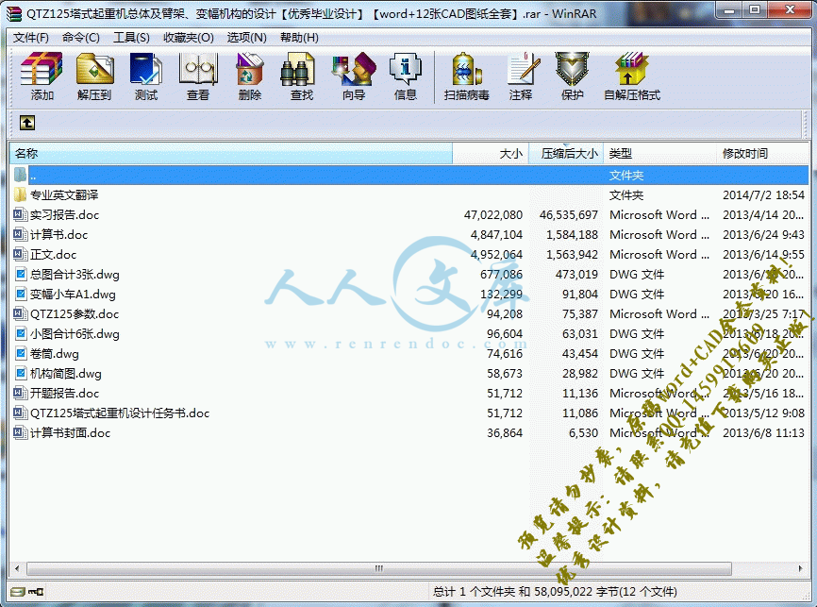The image size is (817, 607).
Task: Click packed size value 46,535,697
Action: (569, 215)
